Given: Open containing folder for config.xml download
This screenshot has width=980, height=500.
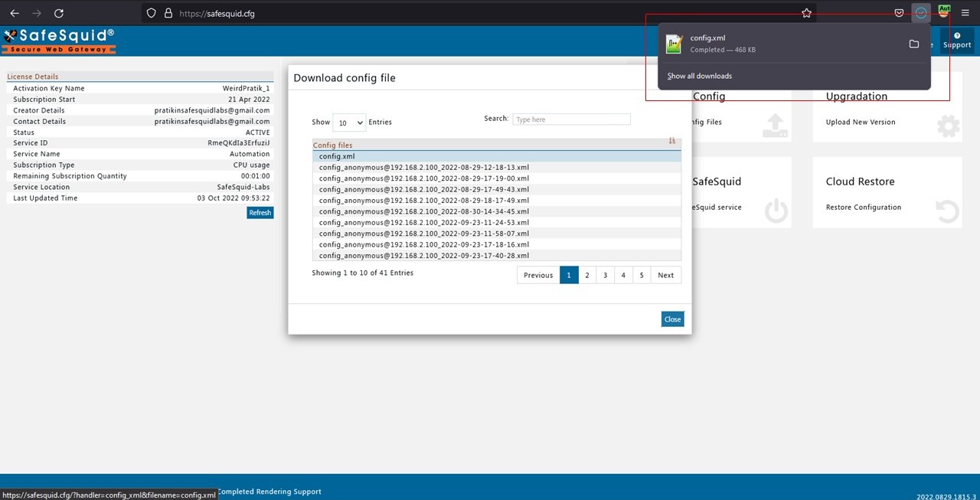Looking at the screenshot, I should click(x=913, y=44).
